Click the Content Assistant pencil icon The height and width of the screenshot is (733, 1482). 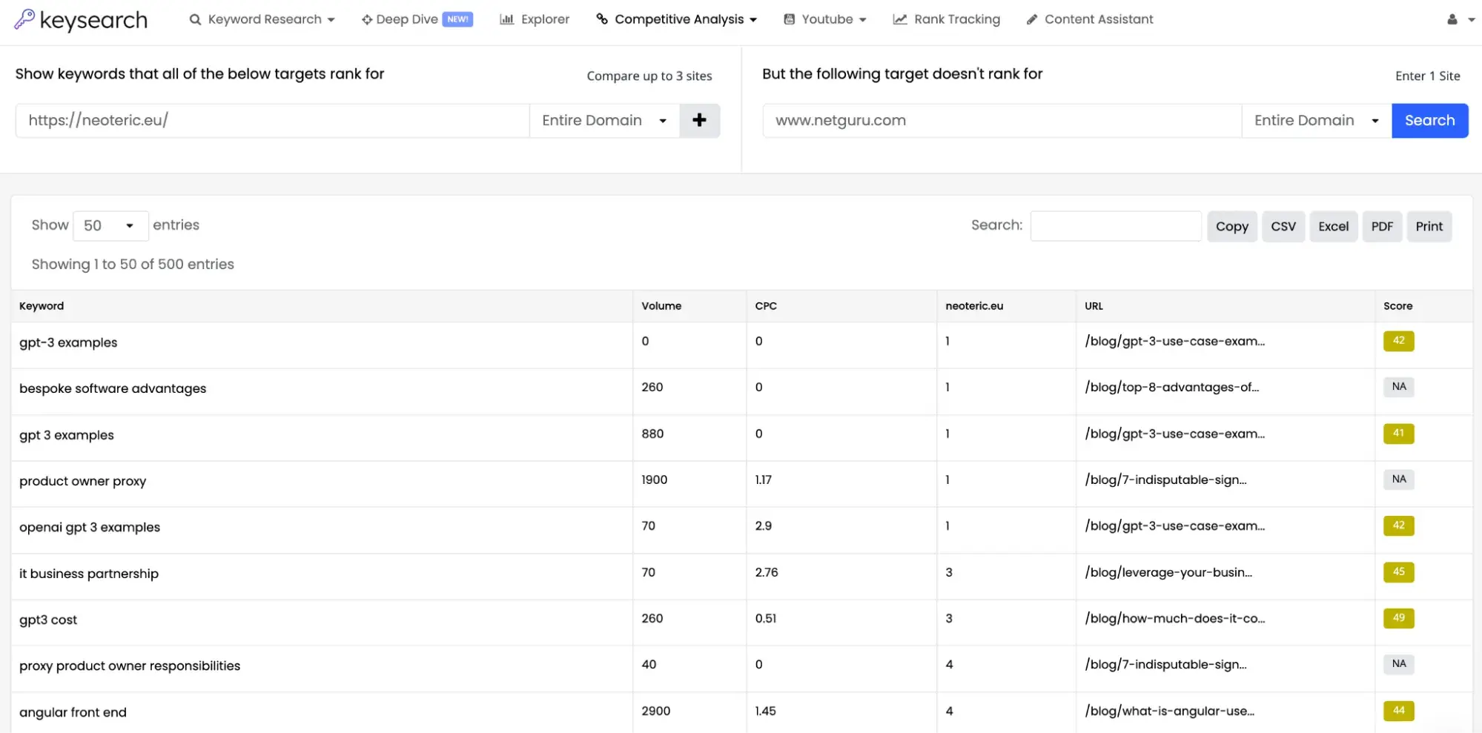(x=1031, y=19)
